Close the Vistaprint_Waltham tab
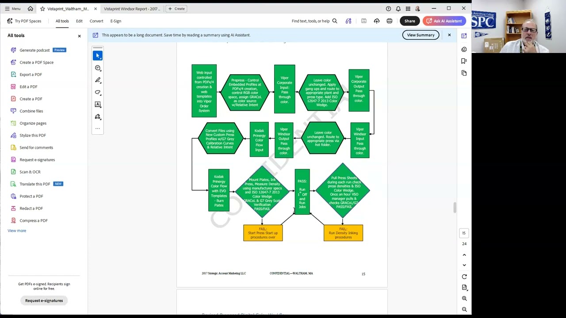This screenshot has width=566, height=318. [95, 8]
